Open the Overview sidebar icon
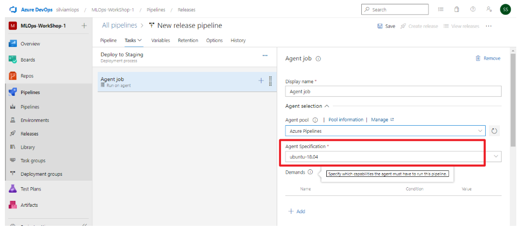Image resolution: width=519 pixels, height=234 pixels. point(13,44)
